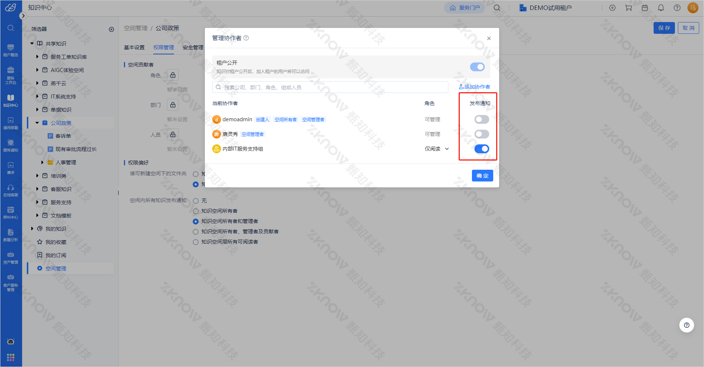
Task: Click the floating help button at bottom right
Action: pos(687,325)
